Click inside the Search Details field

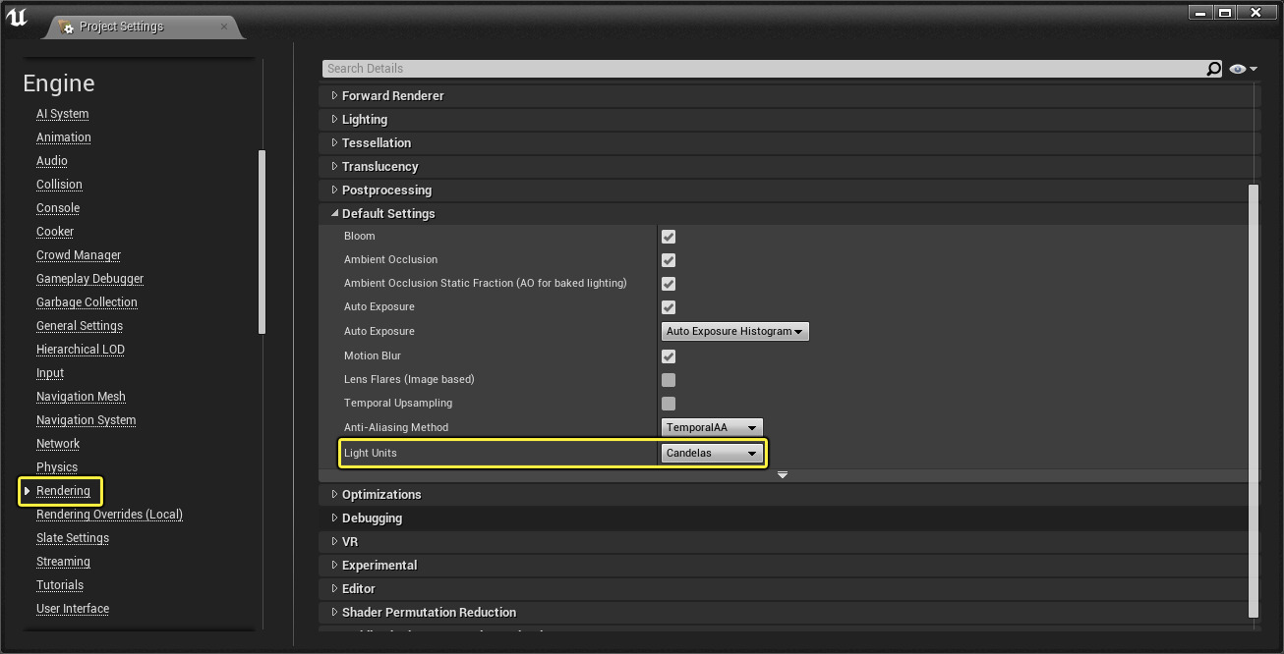coord(688,68)
